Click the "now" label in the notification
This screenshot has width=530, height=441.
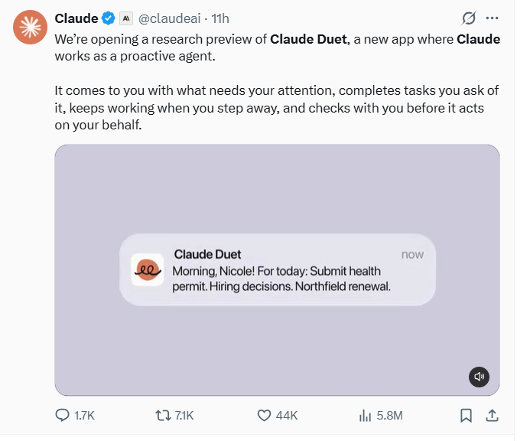coord(412,254)
